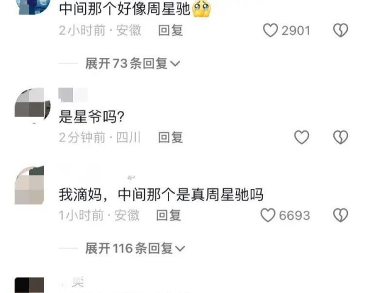Reply to the 我滴妈 comment
365x293 pixels.
click(169, 215)
